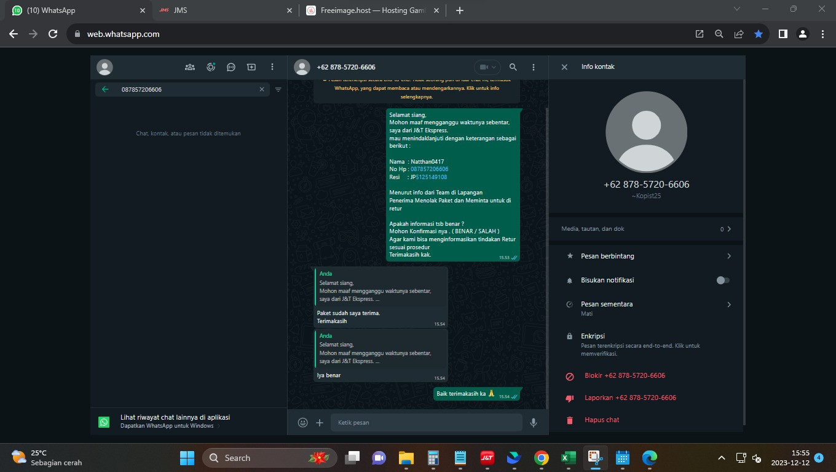Screen dimensions: 836x472
Task: Open J&T app in taskbar
Action: 487,458
